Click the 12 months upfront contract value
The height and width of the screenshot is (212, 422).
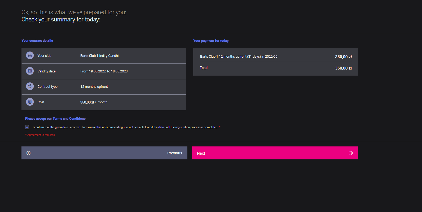pos(94,87)
